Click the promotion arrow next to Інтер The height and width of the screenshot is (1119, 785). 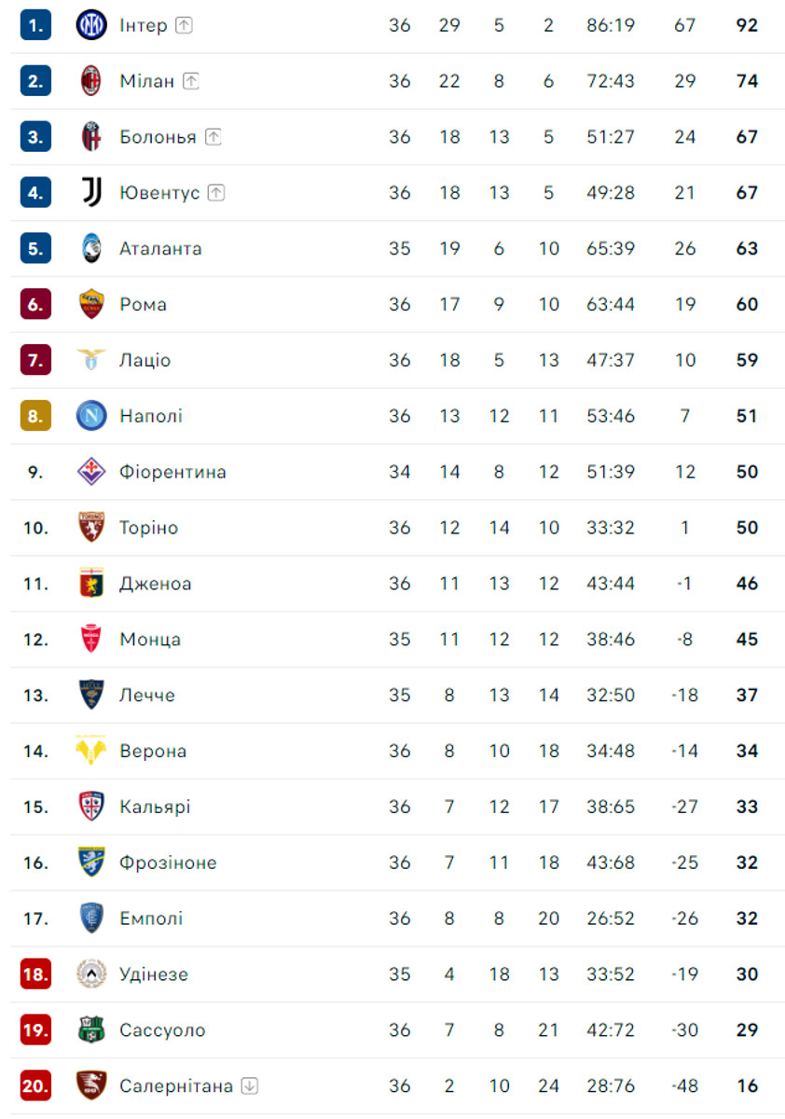click(184, 25)
